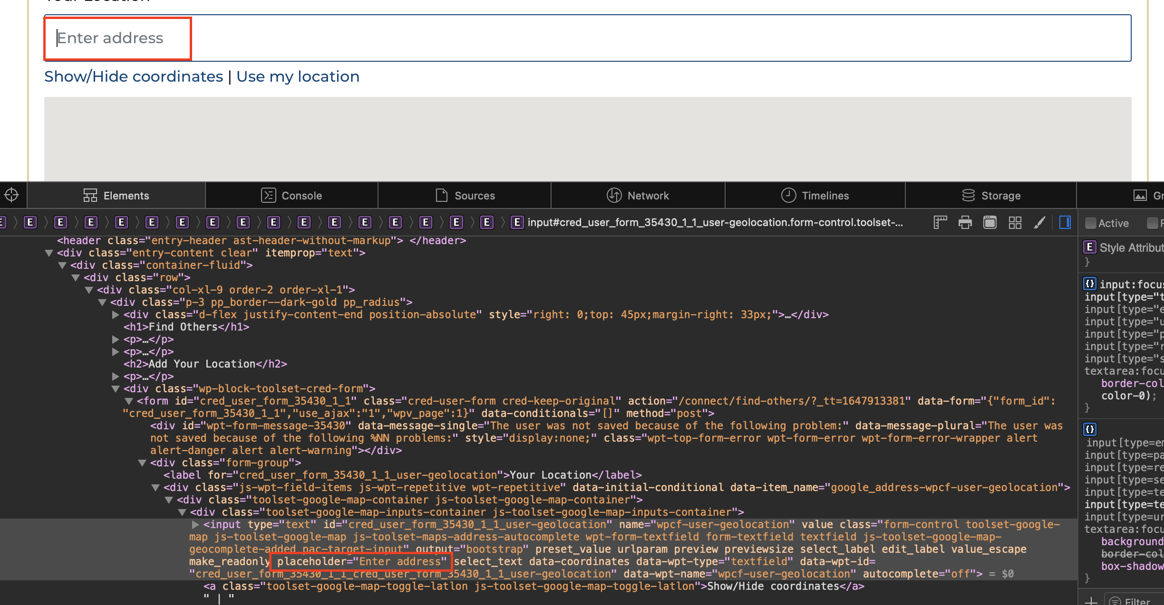Enable the Active pseudo-class checkbox
This screenshot has height=605, width=1164.
coord(1091,223)
